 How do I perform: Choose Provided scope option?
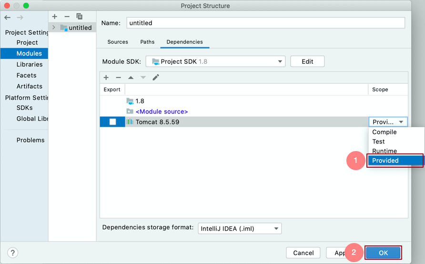click(x=395, y=161)
